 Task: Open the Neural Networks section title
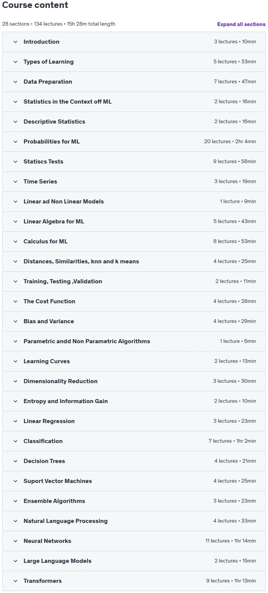click(x=47, y=541)
